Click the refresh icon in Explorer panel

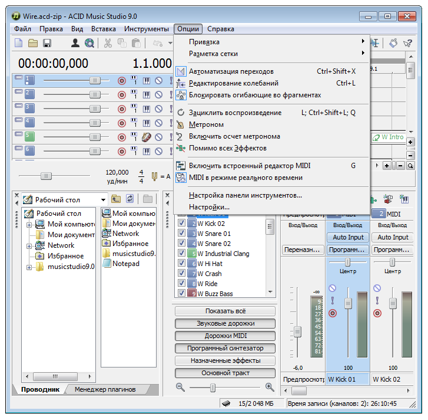[130, 199]
